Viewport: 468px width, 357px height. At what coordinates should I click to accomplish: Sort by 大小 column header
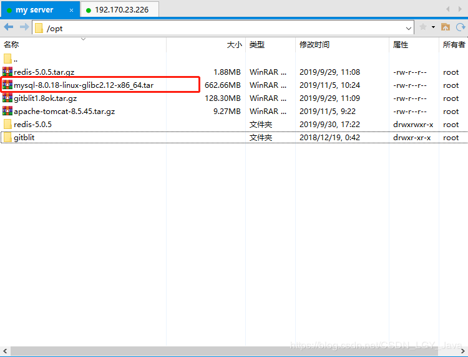[x=206, y=45]
